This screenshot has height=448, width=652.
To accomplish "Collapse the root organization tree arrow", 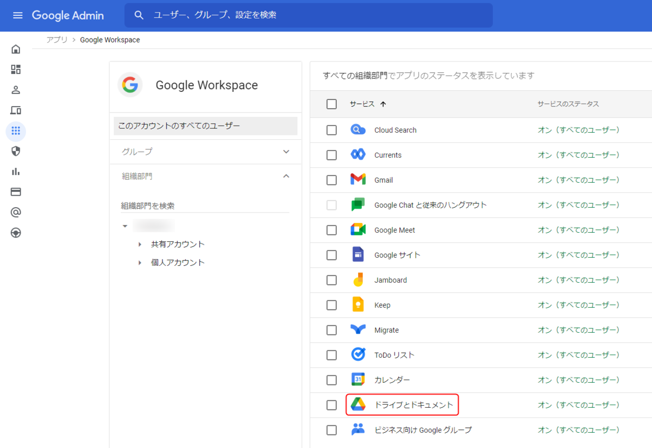I will pyautogui.click(x=124, y=226).
